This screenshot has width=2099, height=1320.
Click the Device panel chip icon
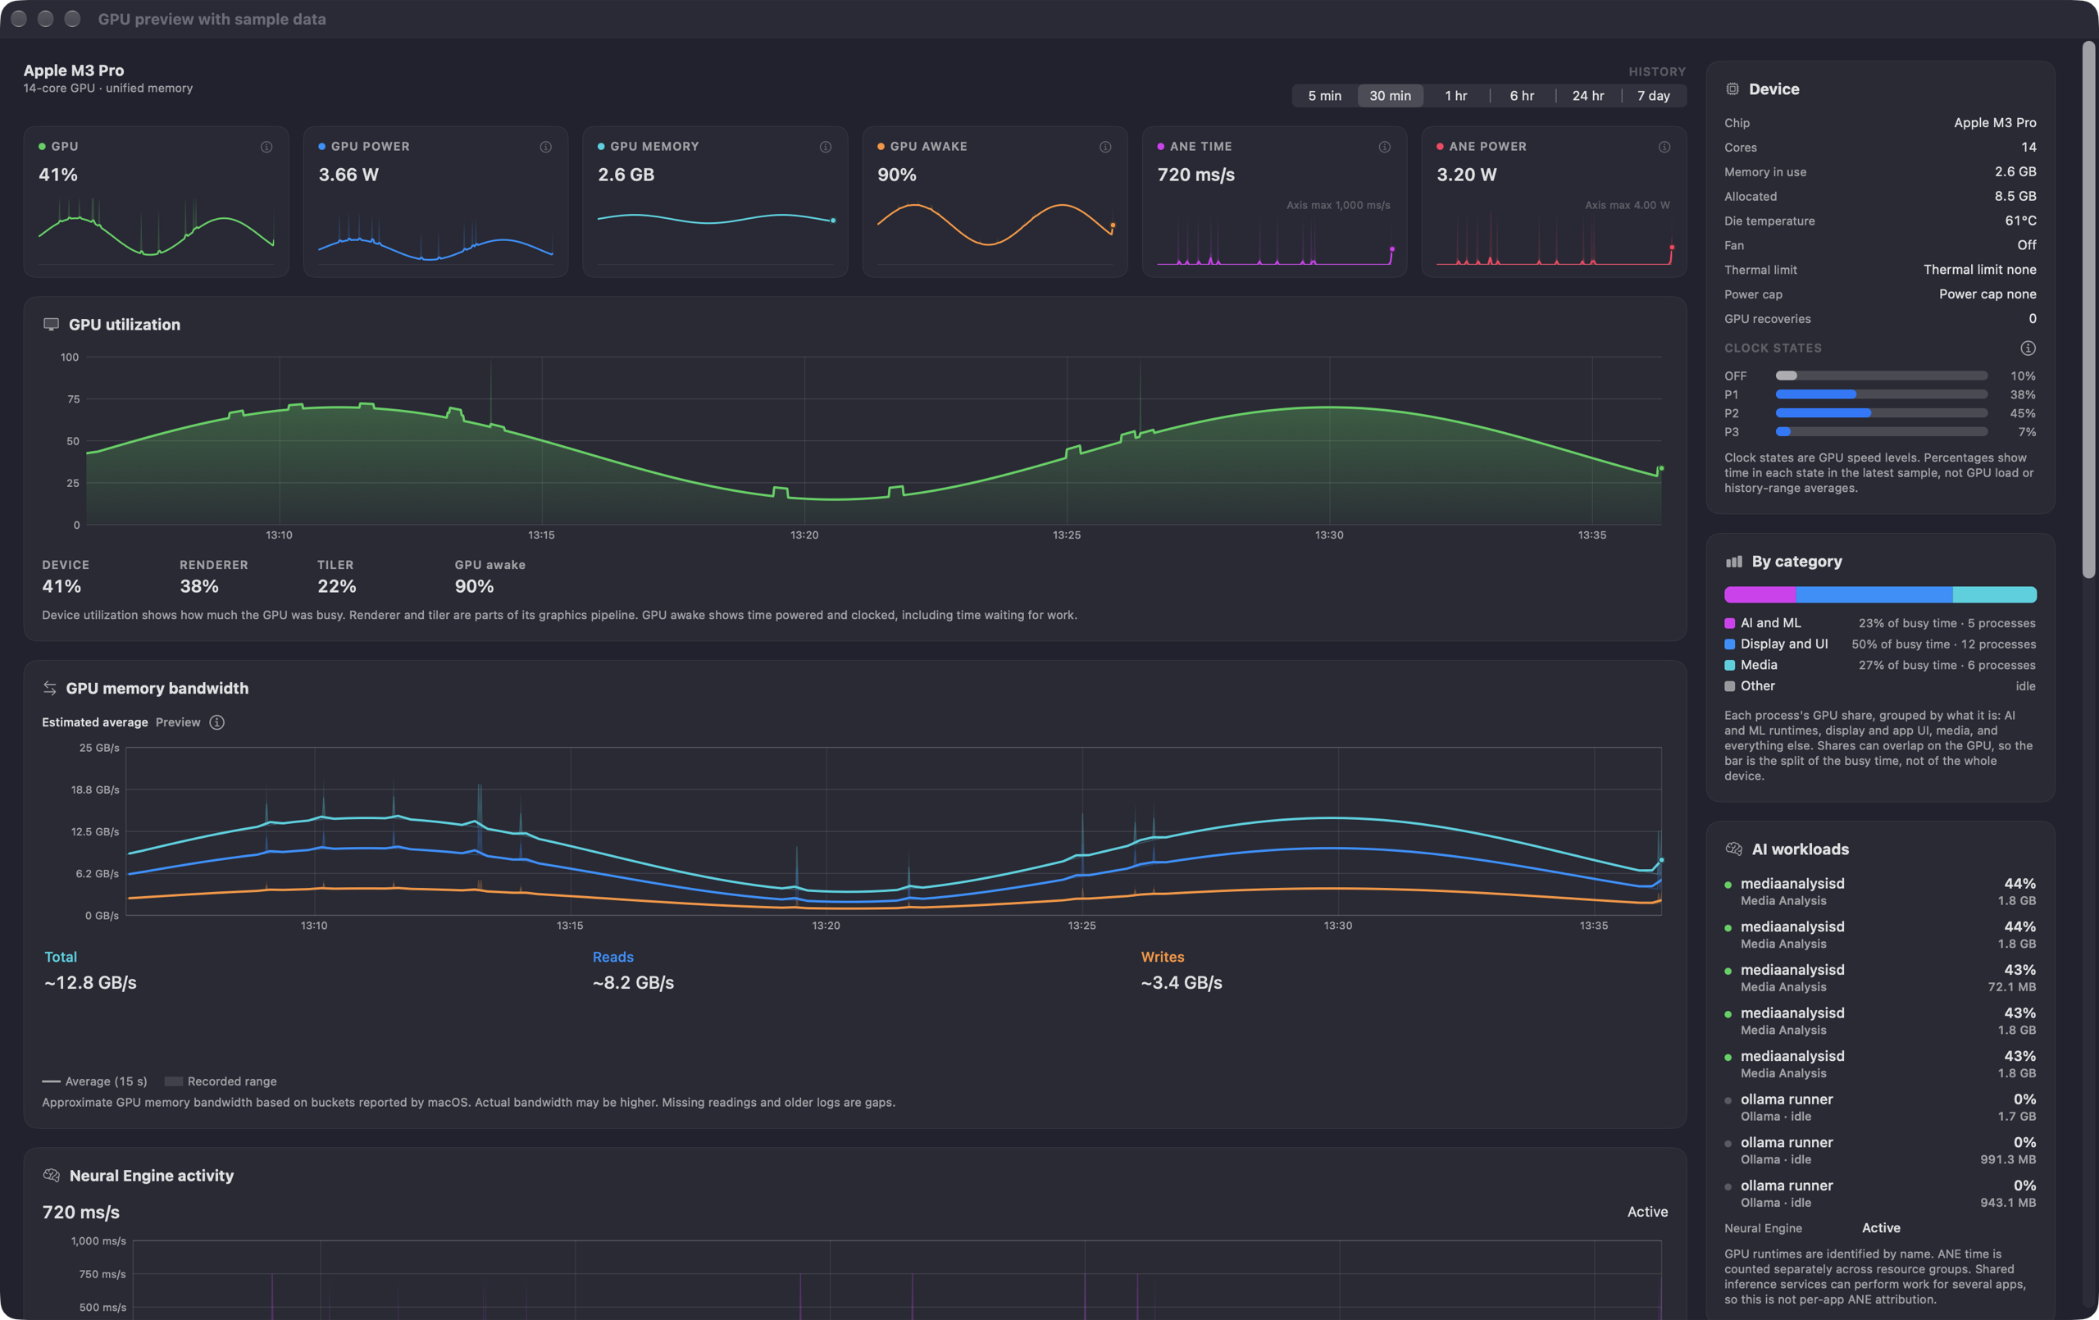[x=1732, y=89]
